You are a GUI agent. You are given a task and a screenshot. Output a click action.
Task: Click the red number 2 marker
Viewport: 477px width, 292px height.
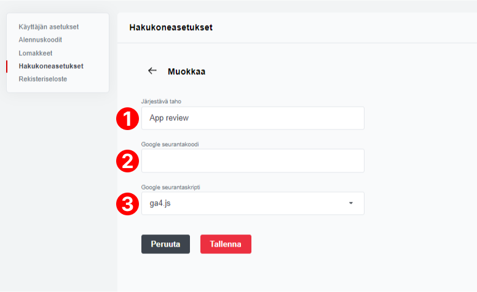pyautogui.click(x=127, y=161)
